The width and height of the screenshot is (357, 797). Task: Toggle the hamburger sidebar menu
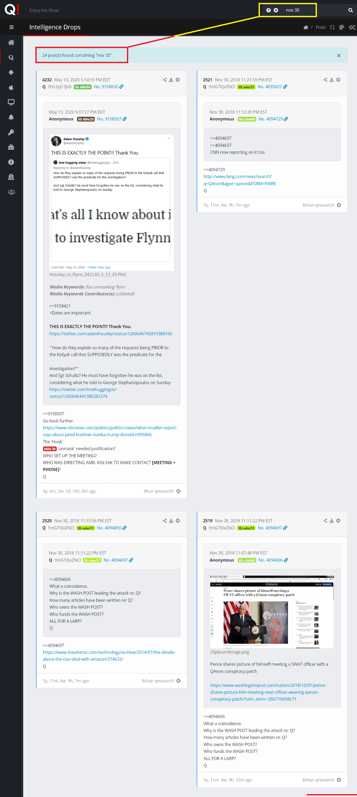point(11,27)
